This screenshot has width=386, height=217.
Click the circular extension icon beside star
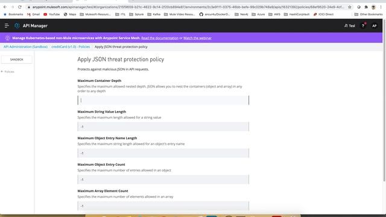click(x=359, y=7)
